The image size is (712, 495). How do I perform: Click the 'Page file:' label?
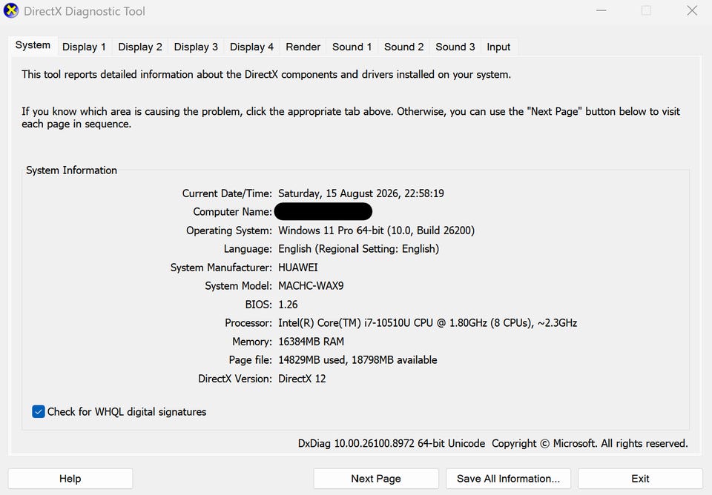pos(250,360)
